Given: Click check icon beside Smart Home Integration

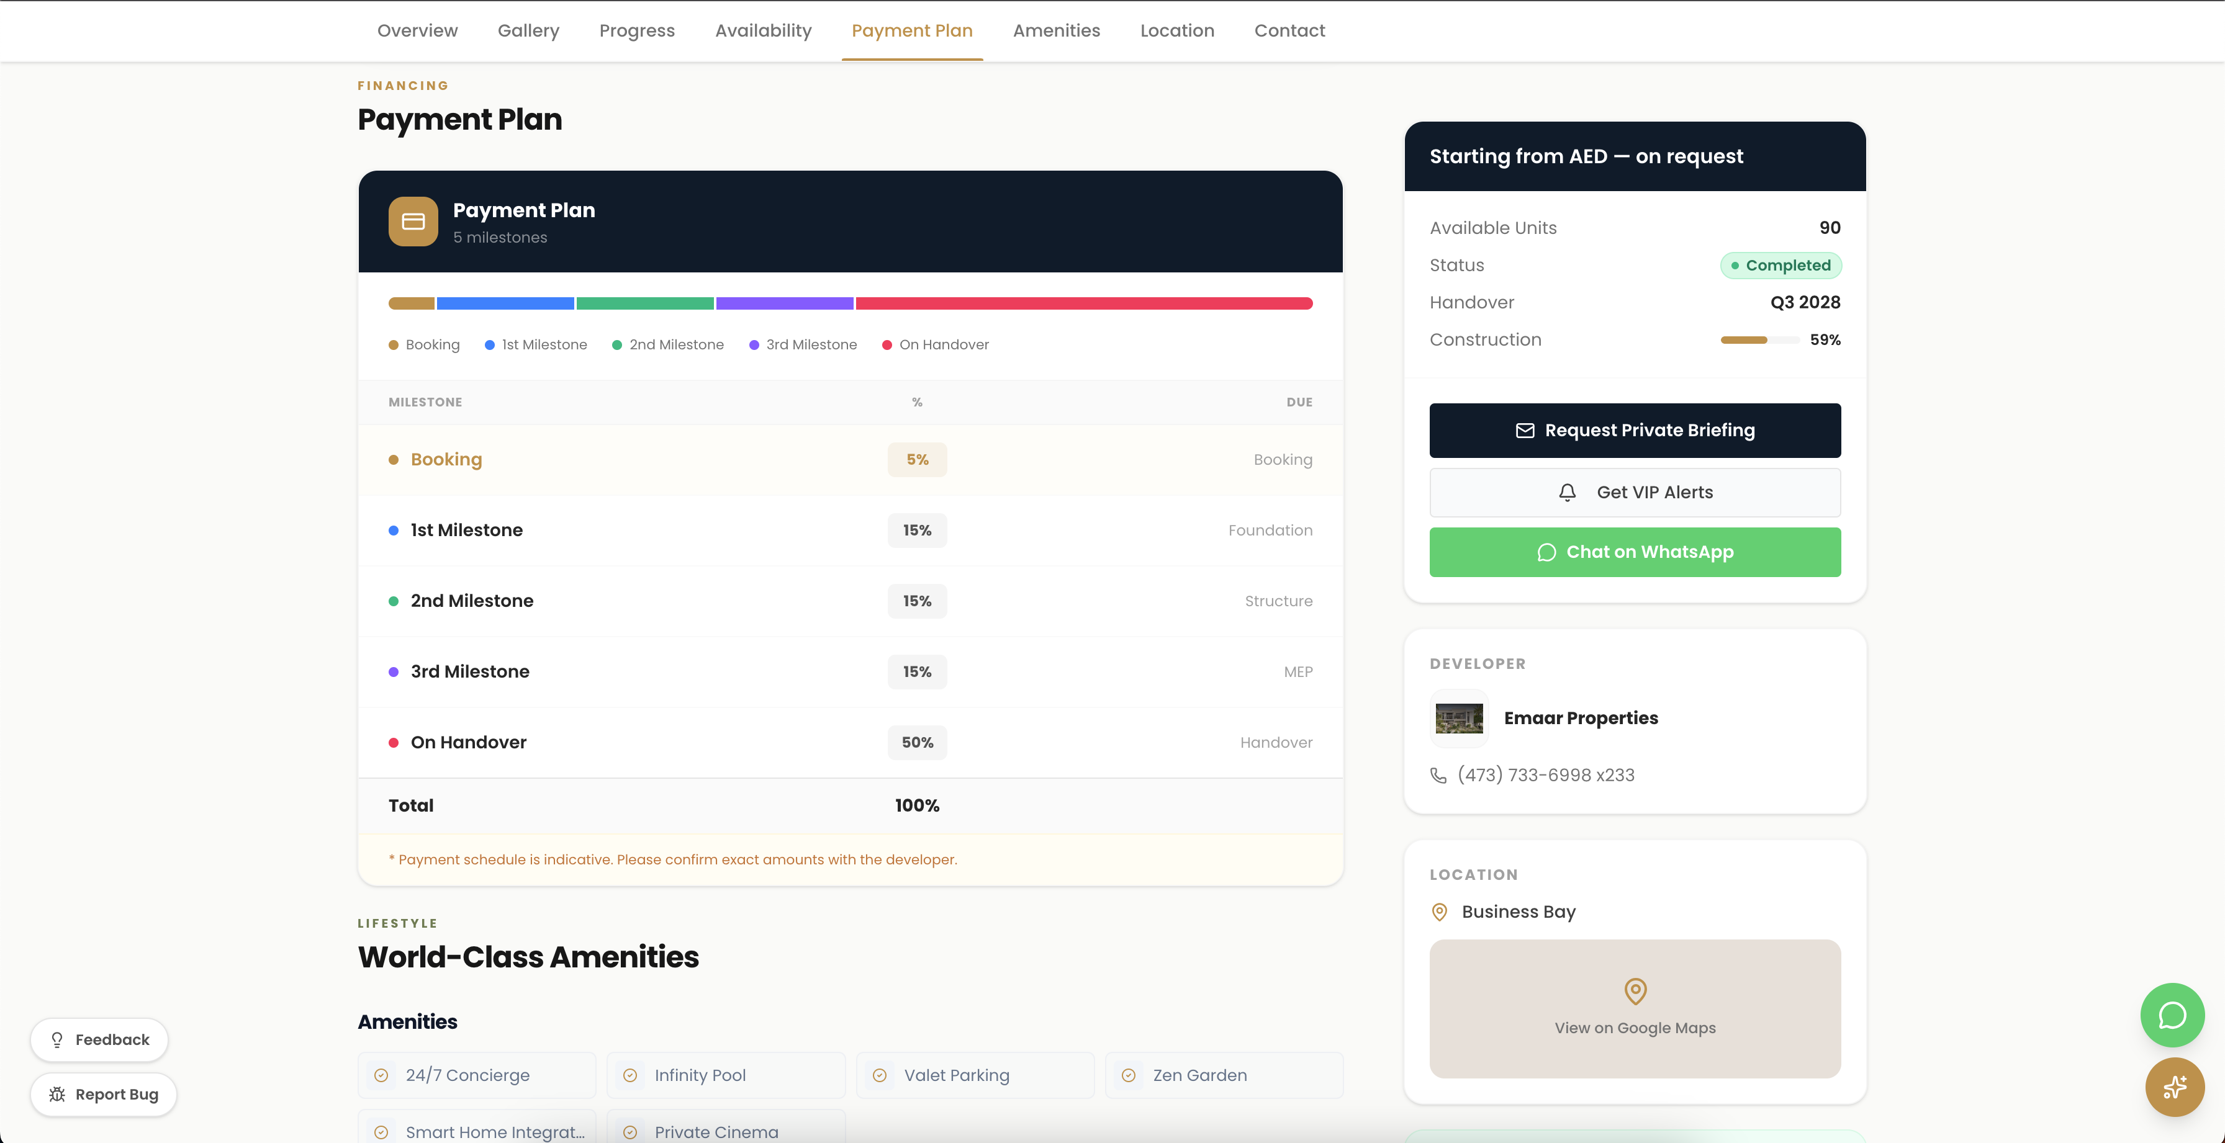Looking at the screenshot, I should 381,1132.
